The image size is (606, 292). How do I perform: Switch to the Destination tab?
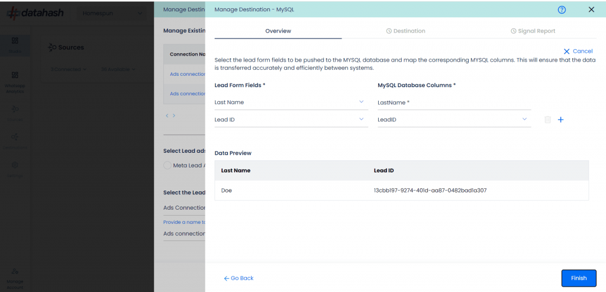tap(405, 31)
